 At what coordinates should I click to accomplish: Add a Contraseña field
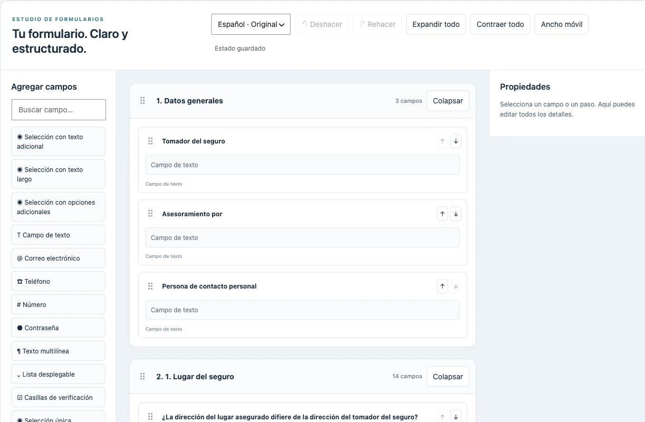58,328
